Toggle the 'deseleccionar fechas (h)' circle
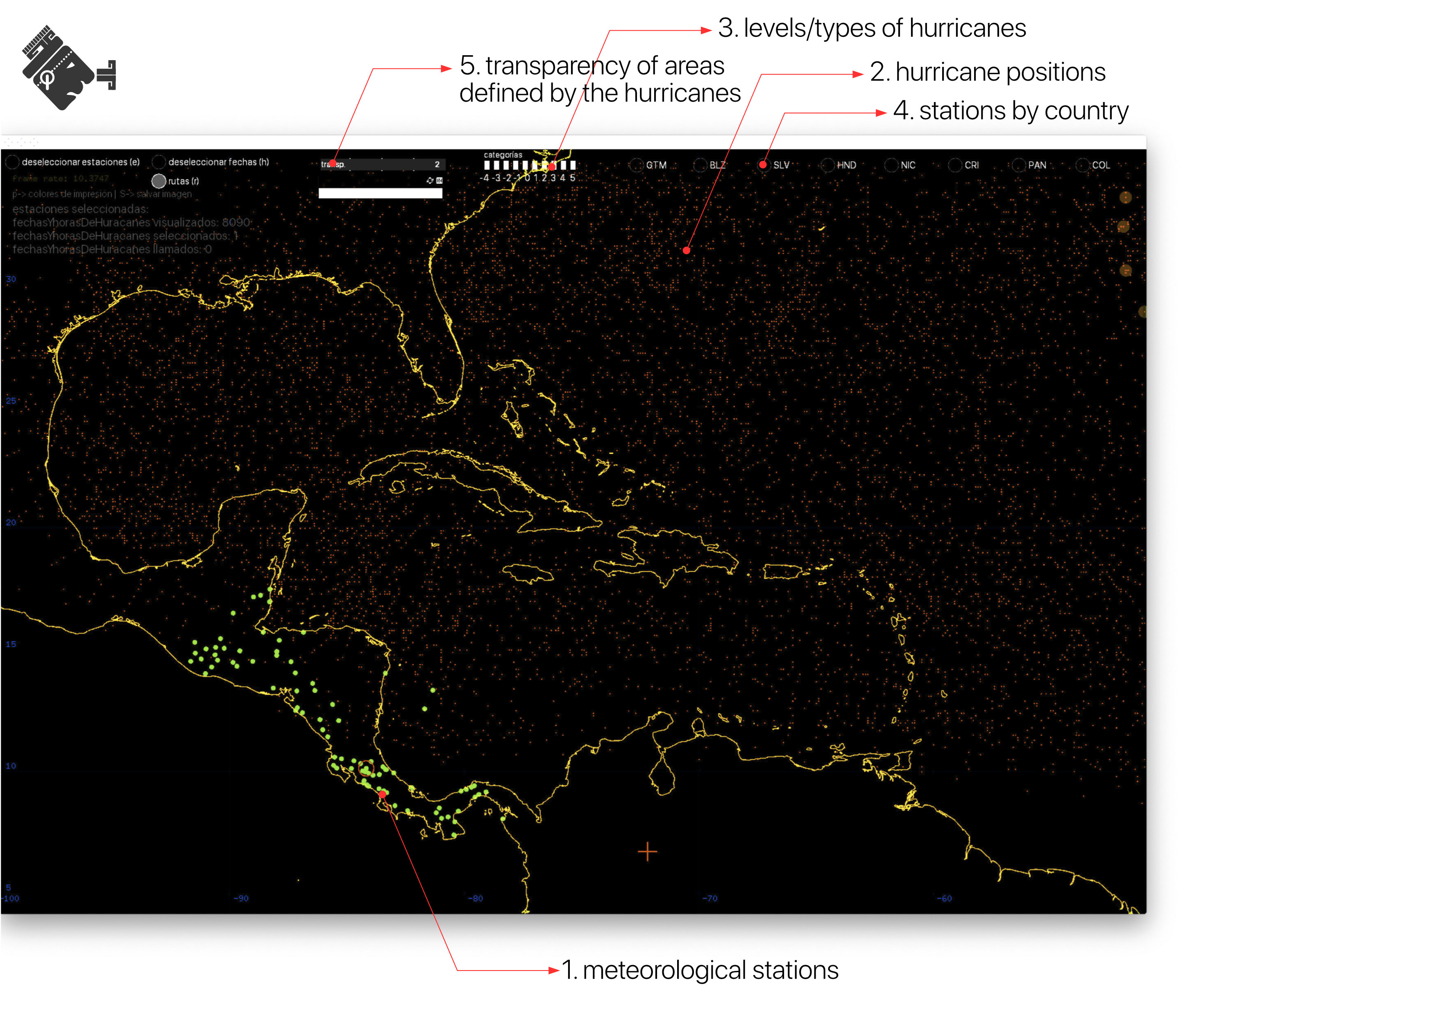 (x=159, y=162)
